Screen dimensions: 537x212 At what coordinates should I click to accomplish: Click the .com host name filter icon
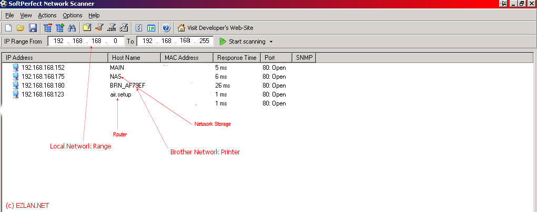[112, 28]
